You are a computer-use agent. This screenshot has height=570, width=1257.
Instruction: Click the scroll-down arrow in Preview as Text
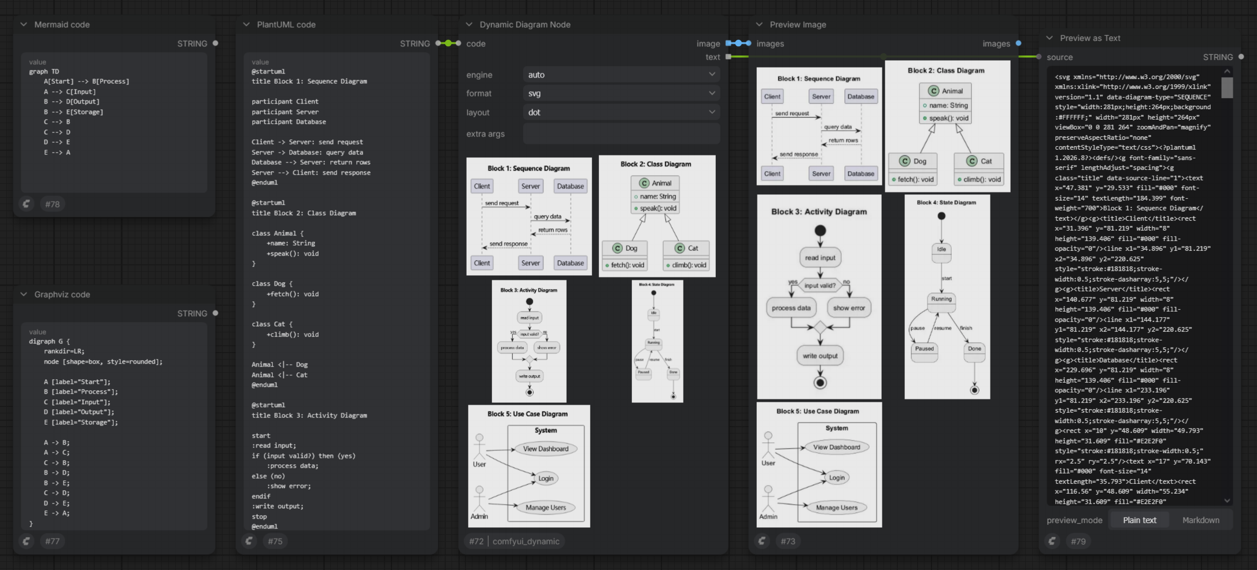coord(1227,501)
